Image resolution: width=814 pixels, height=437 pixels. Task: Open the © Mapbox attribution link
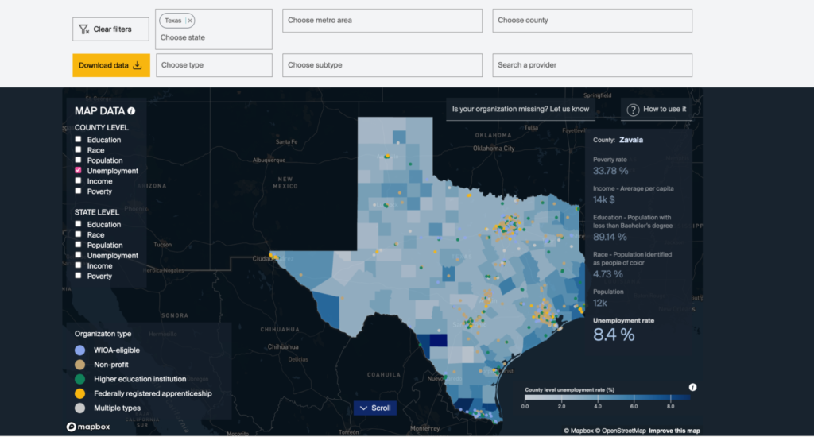pyautogui.click(x=579, y=431)
